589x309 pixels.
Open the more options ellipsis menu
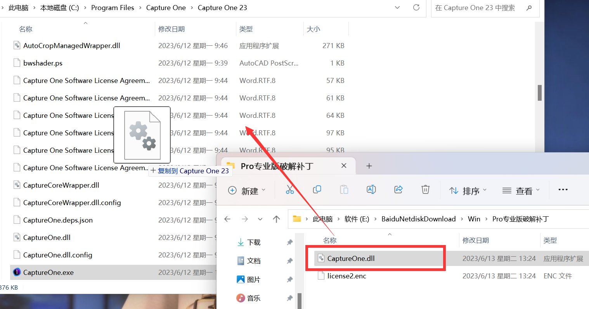click(563, 190)
